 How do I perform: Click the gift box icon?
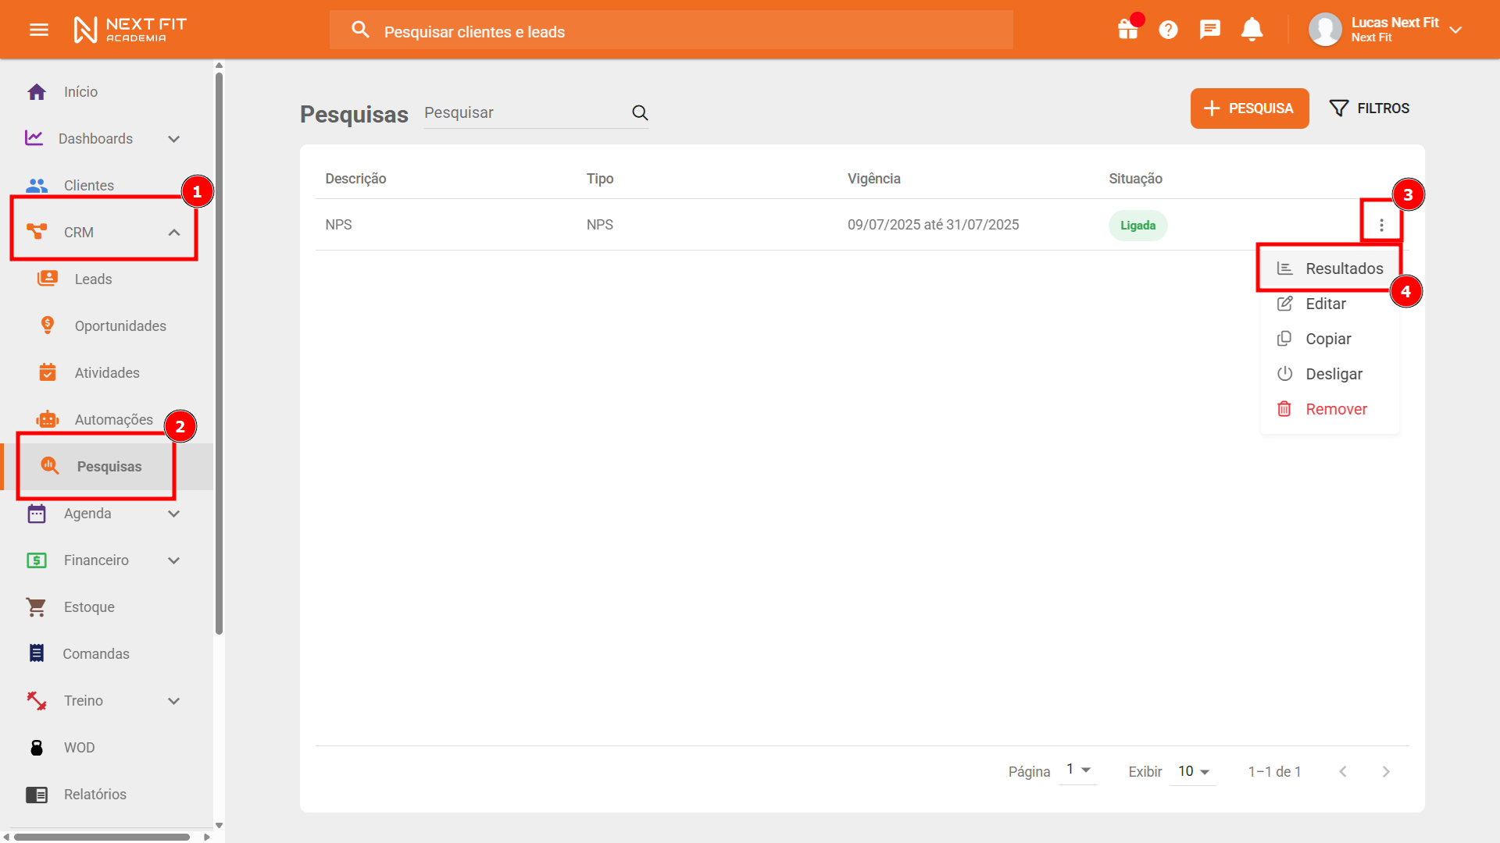click(x=1127, y=30)
